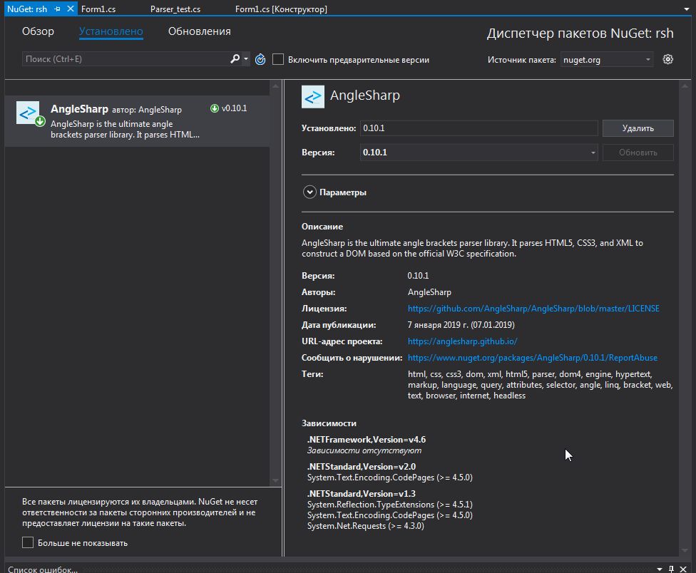The height and width of the screenshot is (573, 696).
Task: Click AngleSharp logo in details pane
Action: tap(312, 96)
